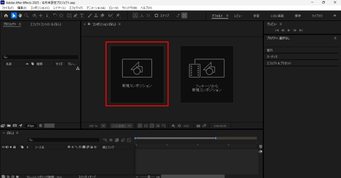341x178 pixels.
Task: Toggle the mask and shape path visibility
Action: coord(152,126)
